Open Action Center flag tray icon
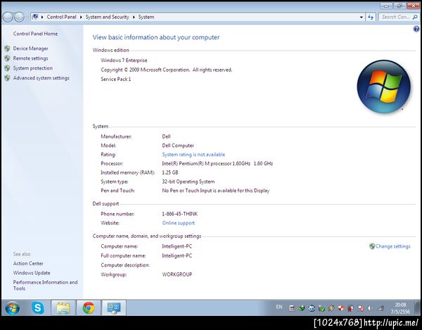Image resolution: width=422 pixels, height=330 pixels. coord(361,308)
